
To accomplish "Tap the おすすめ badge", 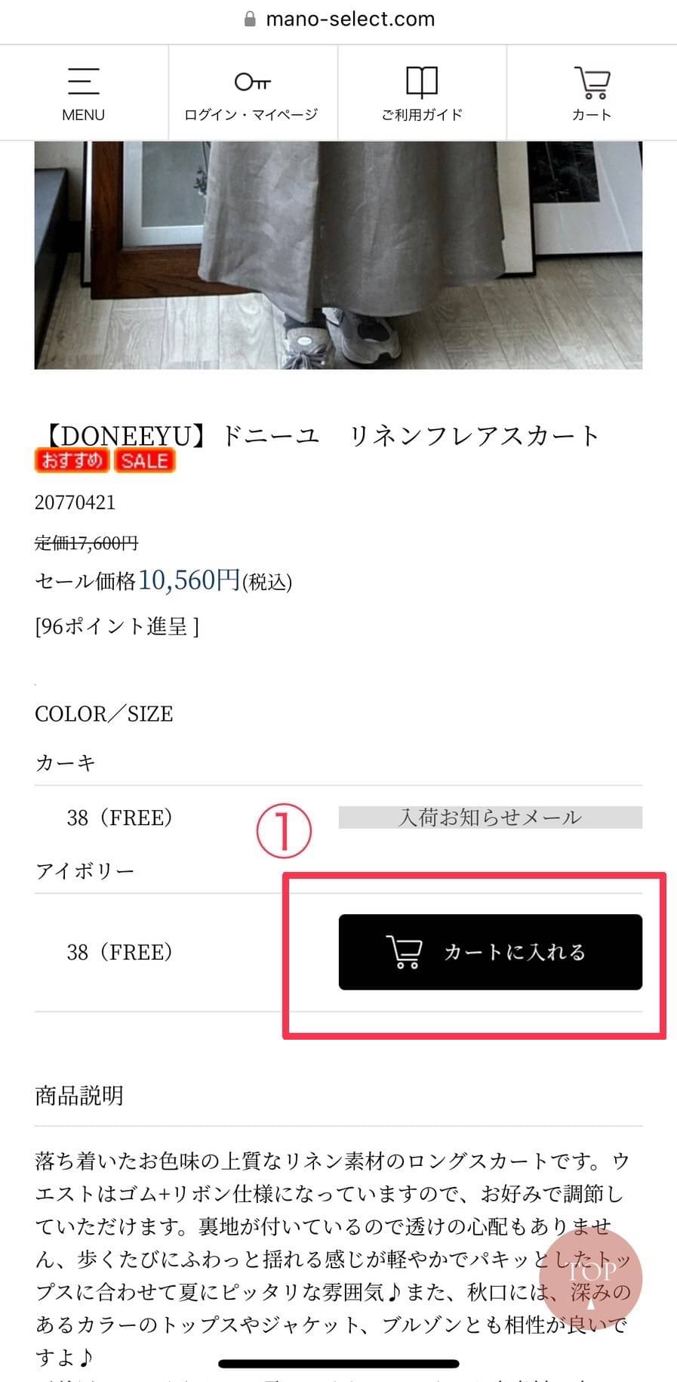I will (x=72, y=460).
